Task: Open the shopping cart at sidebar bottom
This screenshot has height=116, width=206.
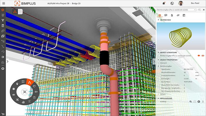Action: coord(3,114)
